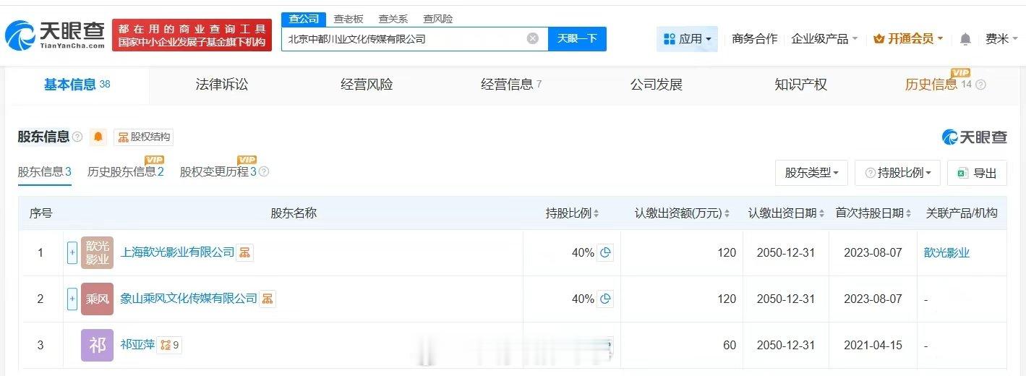Click the pie chart icon in 象山乘风 row
This screenshot has width=1026, height=376.
click(x=606, y=299)
